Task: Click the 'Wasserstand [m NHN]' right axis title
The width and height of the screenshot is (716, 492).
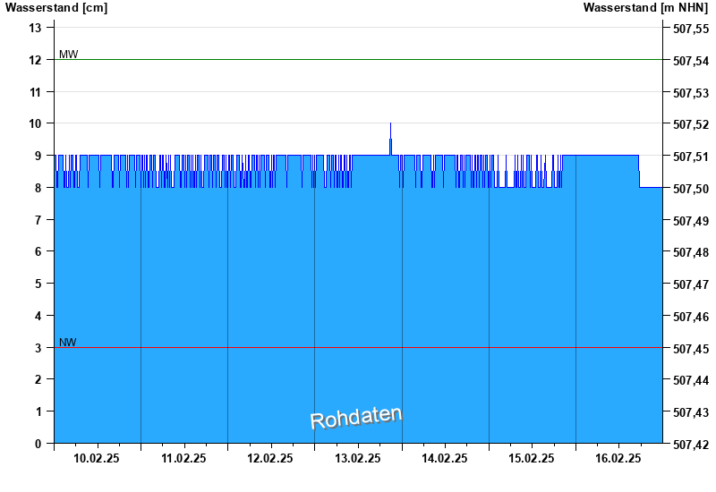Action: pyautogui.click(x=645, y=7)
